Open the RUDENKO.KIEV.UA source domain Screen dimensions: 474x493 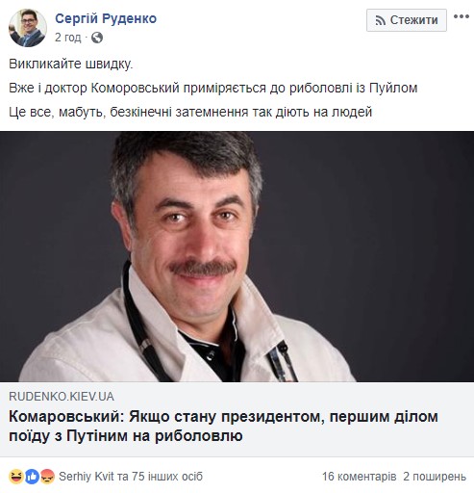tap(62, 397)
